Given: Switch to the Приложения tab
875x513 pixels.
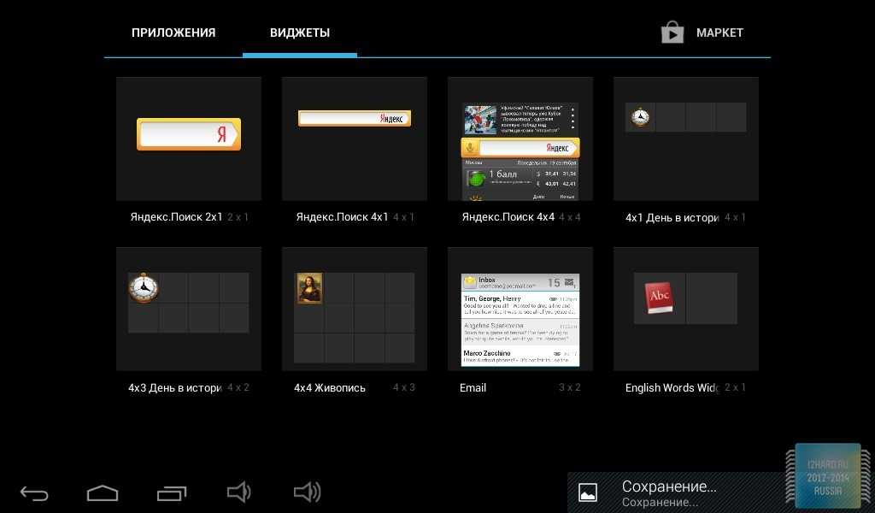Looking at the screenshot, I should [173, 32].
